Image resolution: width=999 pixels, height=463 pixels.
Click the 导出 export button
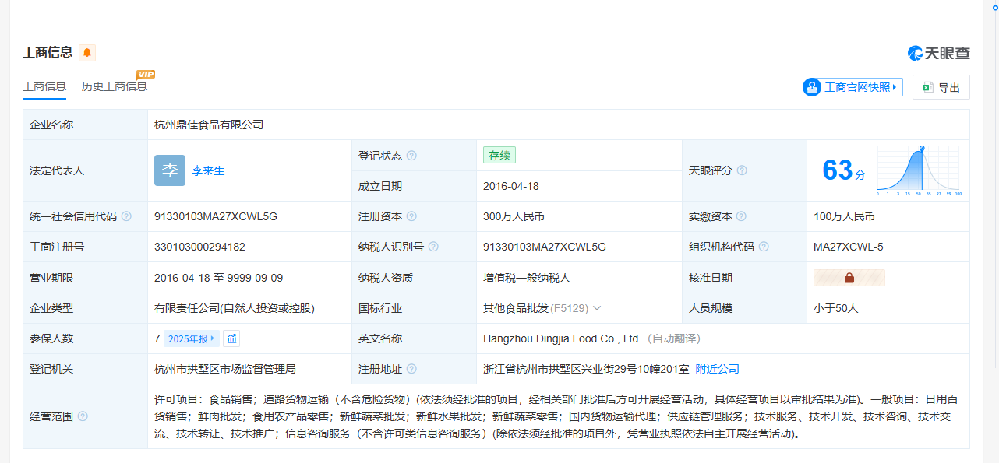pos(941,87)
